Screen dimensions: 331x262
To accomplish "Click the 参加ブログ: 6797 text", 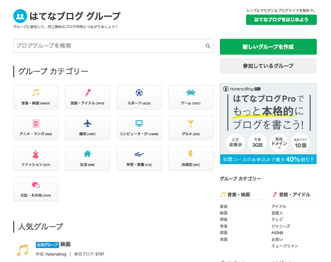I will [x=89, y=254].
